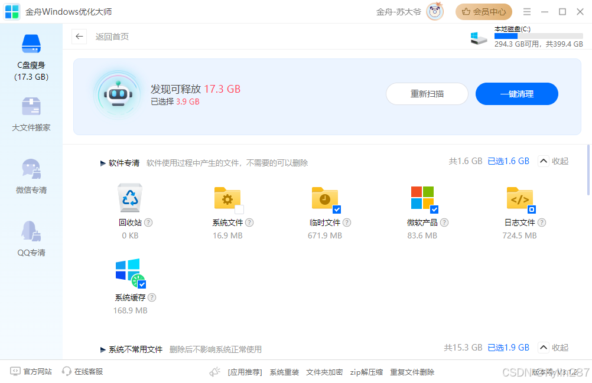Open the 文件夹加密 recommended app
The height and width of the screenshot is (383, 592).
(324, 372)
